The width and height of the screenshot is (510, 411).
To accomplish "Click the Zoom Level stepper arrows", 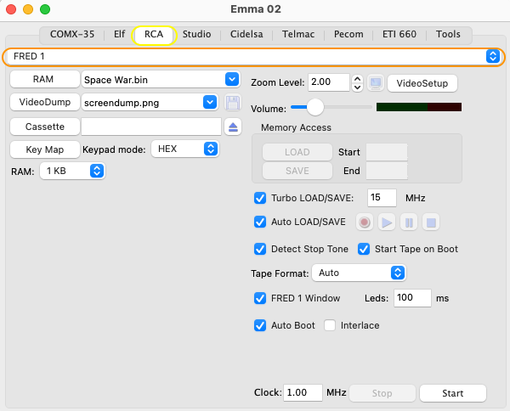I will pyautogui.click(x=357, y=82).
